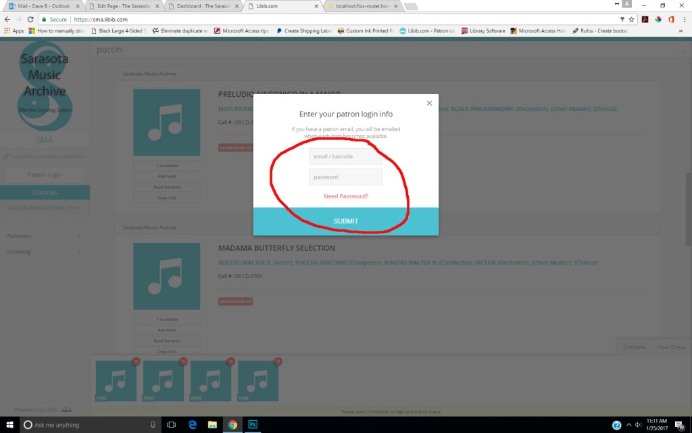Image resolution: width=692 pixels, height=433 pixels.
Task: Open the Action Center notifications icon
Action: [x=680, y=426]
